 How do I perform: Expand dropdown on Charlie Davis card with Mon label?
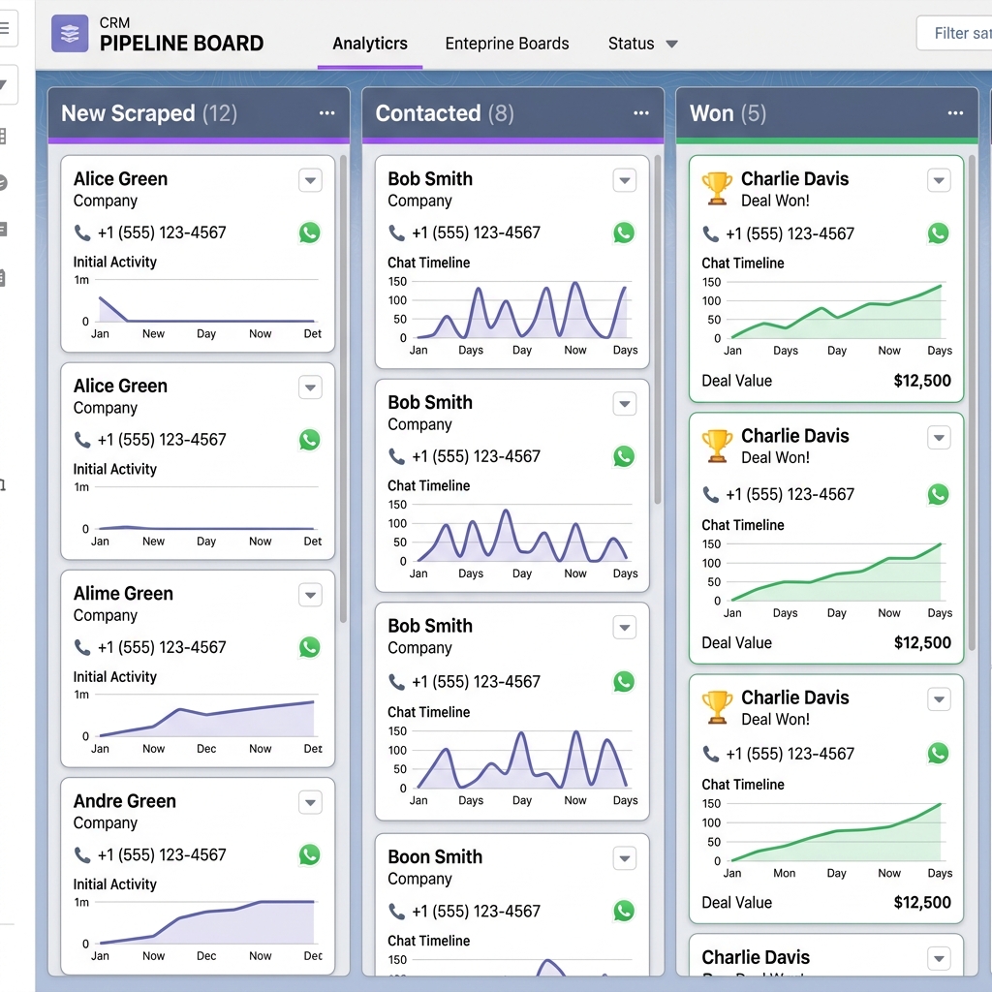click(x=939, y=699)
